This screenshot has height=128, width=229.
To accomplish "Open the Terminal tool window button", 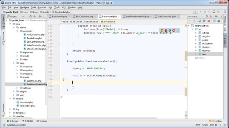I will (x=42, y=121).
